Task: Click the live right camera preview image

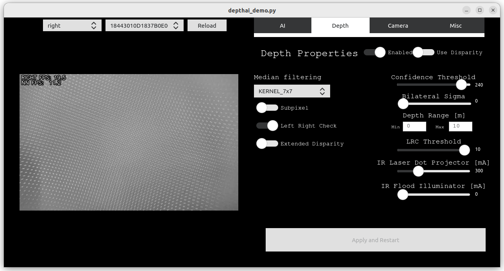Action: pos(129,142)
